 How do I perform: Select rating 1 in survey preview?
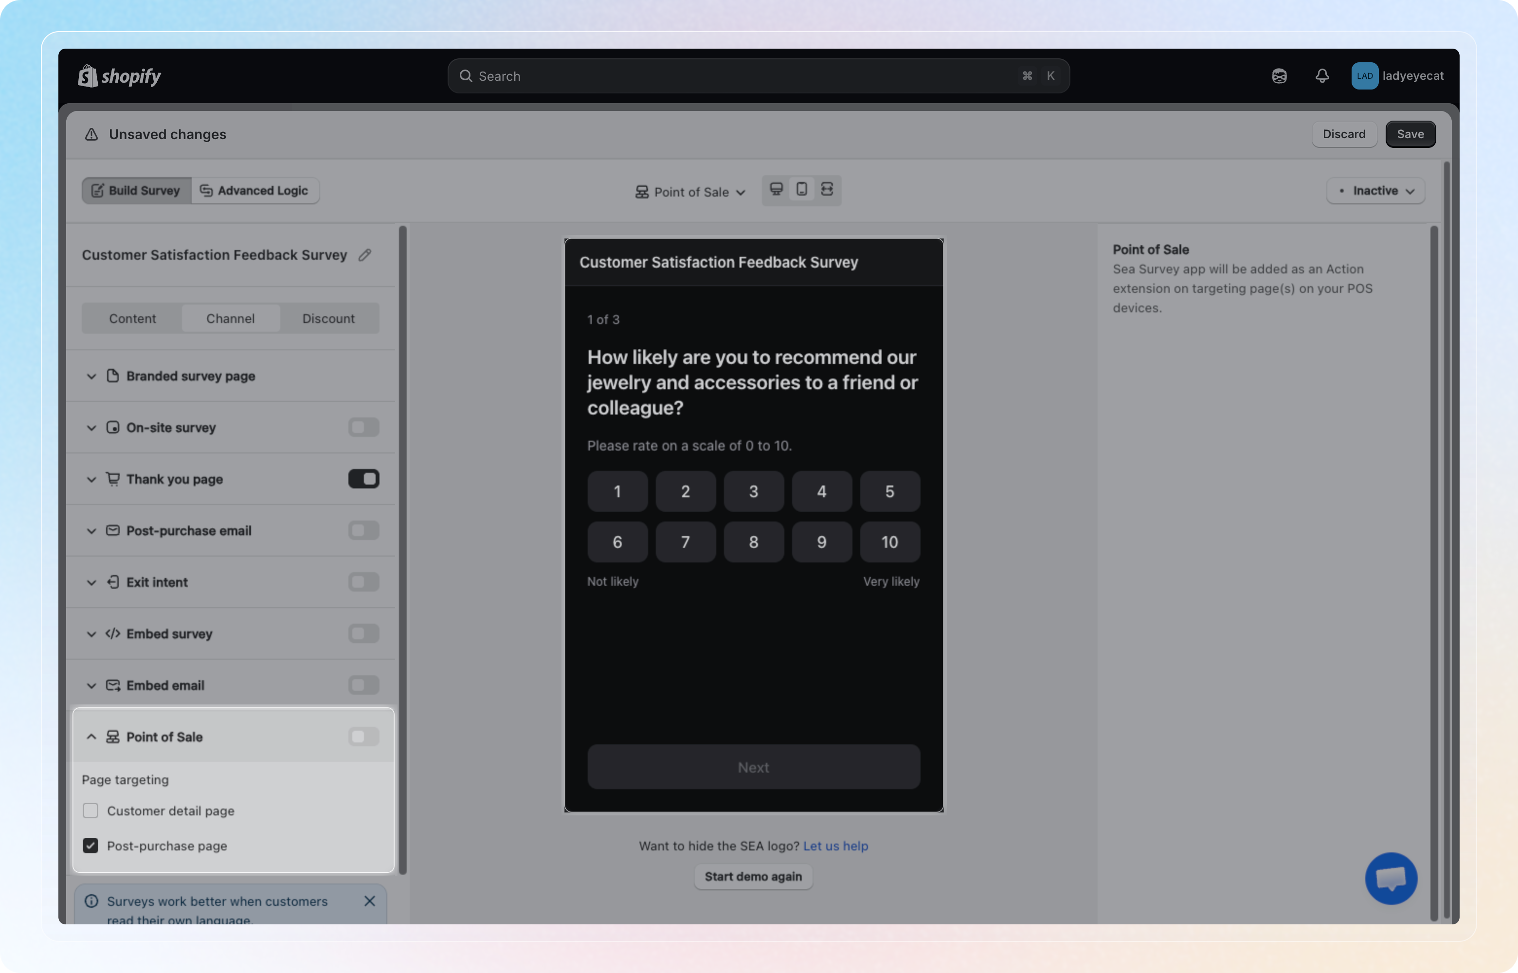click(617, 491)
